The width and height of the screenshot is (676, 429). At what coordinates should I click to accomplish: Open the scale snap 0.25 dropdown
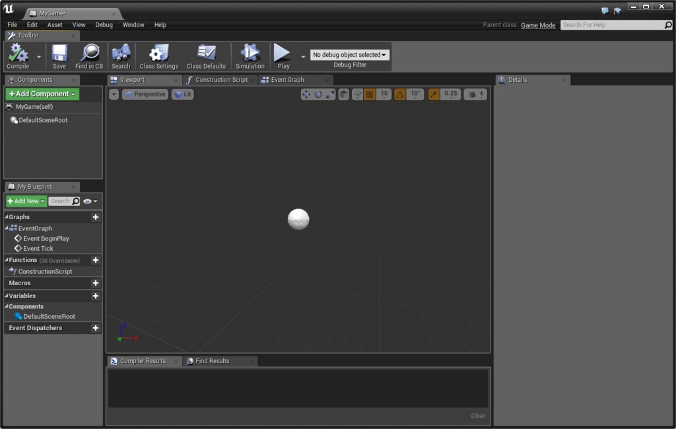pos(450,94)
